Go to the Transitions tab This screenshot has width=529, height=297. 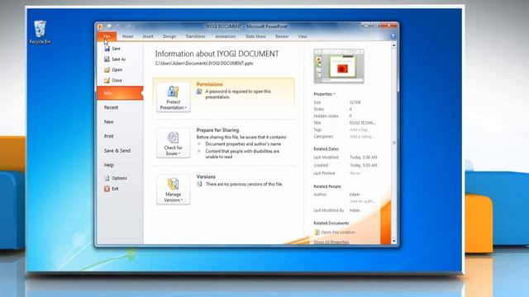click(195, 36)
